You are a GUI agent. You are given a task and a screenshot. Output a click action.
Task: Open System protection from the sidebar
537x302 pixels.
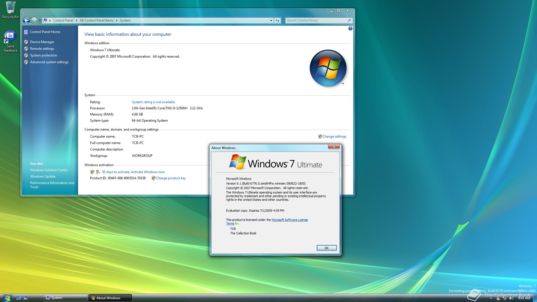(43, 55)
